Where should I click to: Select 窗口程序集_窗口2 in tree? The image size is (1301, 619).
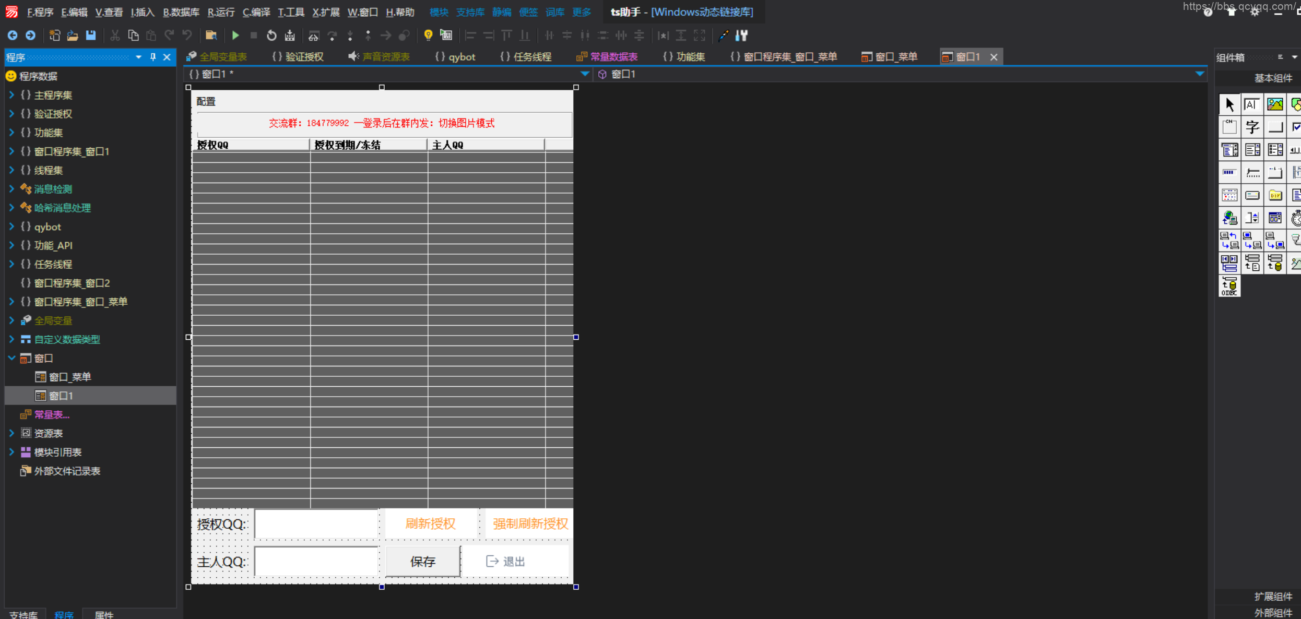pyautogui.click(x=72, y=283)
